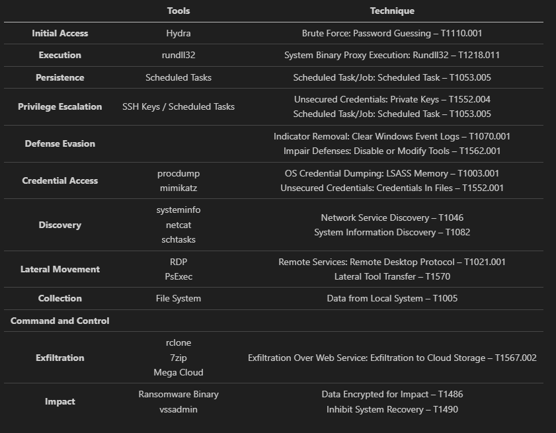556x433 pixels.
Task: Select the Privilege Escalation row label
Action: pos(60,106)
